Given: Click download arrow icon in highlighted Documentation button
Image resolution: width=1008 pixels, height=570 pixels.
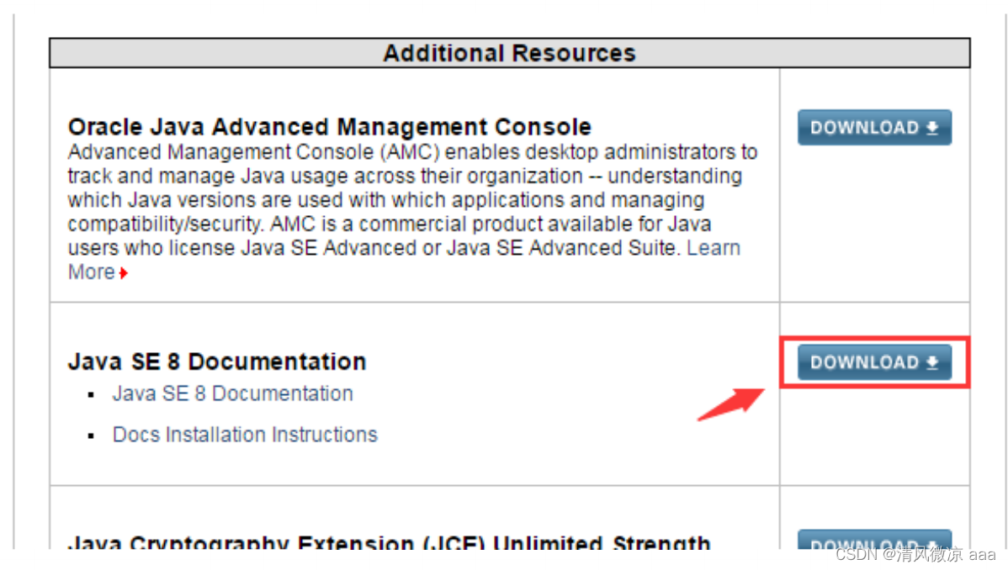Looking at the screenshot, I should coord(932,362).
